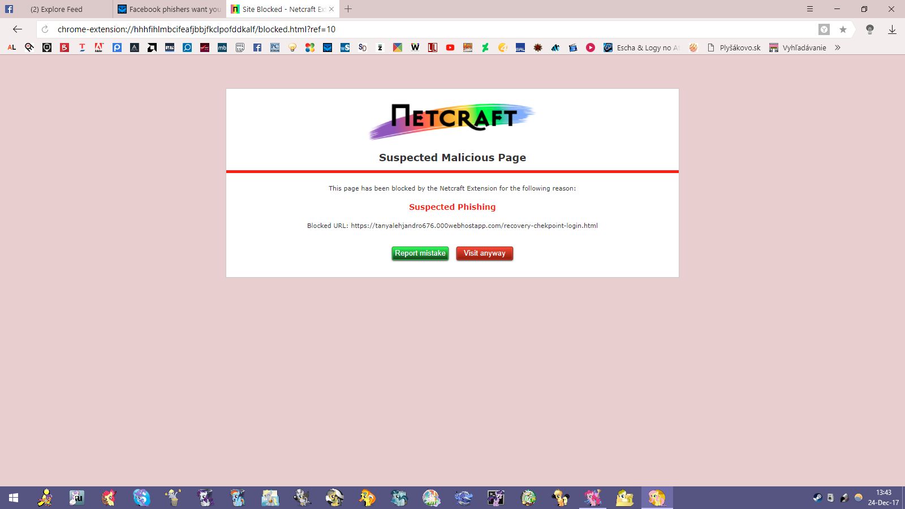Click the Visit anyway button
Viewport: 905px width, 509px height.
click(x=485, y=253)
